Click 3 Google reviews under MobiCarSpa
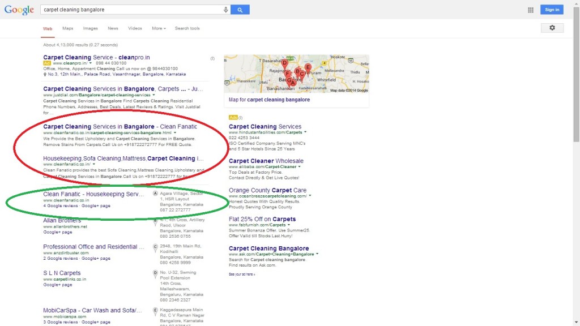 click(x=60, y=322)
